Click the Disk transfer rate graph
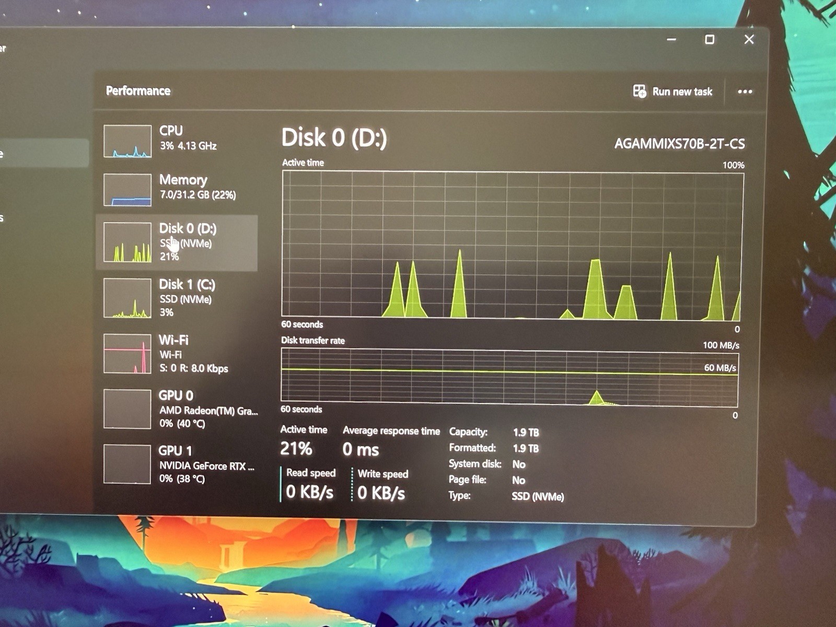 pyautogui.click(x=510, y=378)
